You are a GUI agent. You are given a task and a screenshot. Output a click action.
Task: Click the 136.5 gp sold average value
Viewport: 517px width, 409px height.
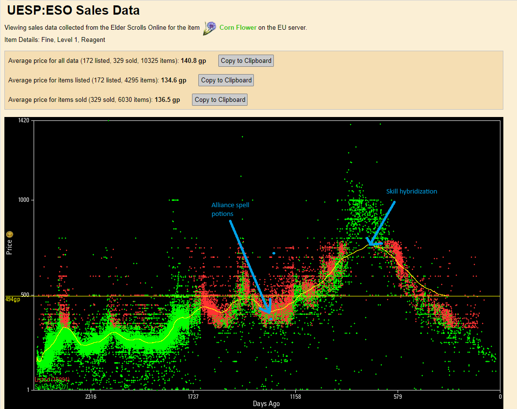click(167, 99)
